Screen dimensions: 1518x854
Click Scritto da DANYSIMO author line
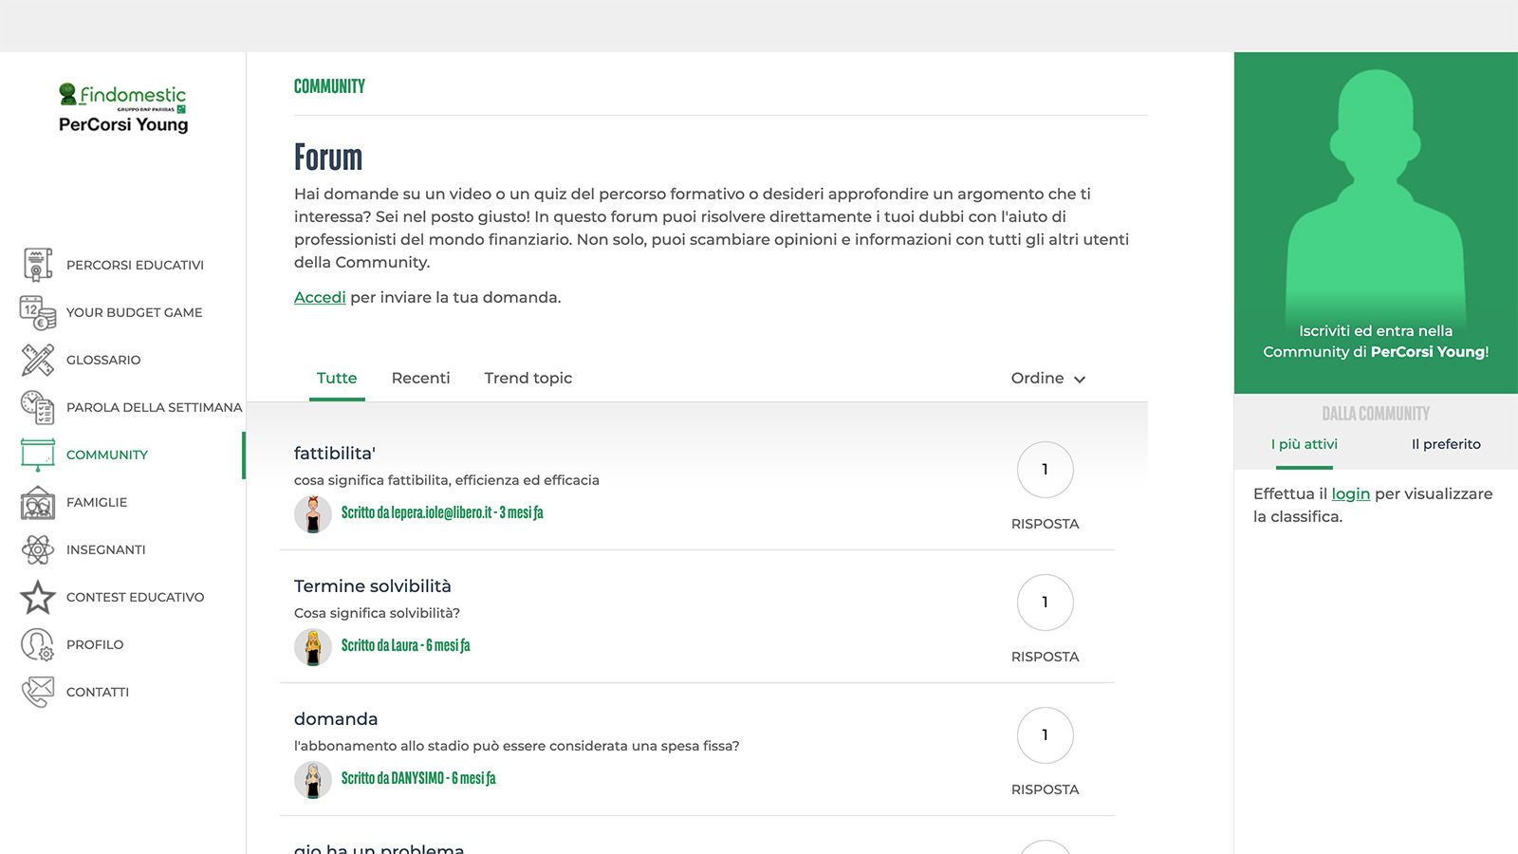tap(418, 778)
